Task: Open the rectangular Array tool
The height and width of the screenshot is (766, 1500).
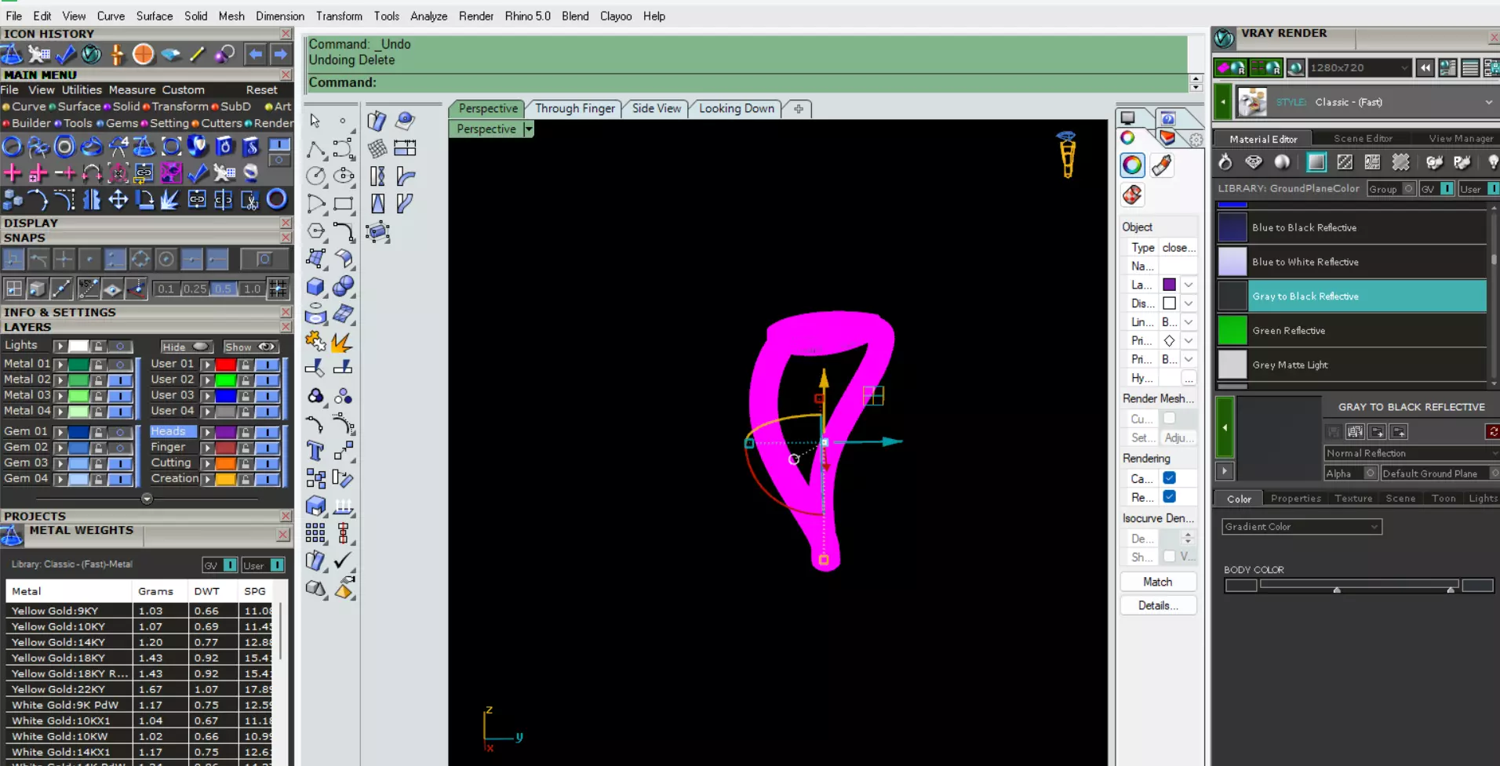Action: point(315,533)
